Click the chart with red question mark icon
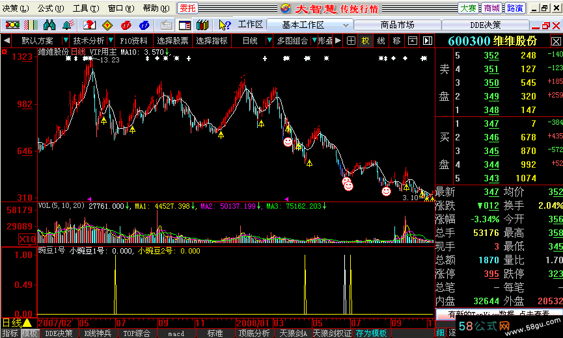 89,25
